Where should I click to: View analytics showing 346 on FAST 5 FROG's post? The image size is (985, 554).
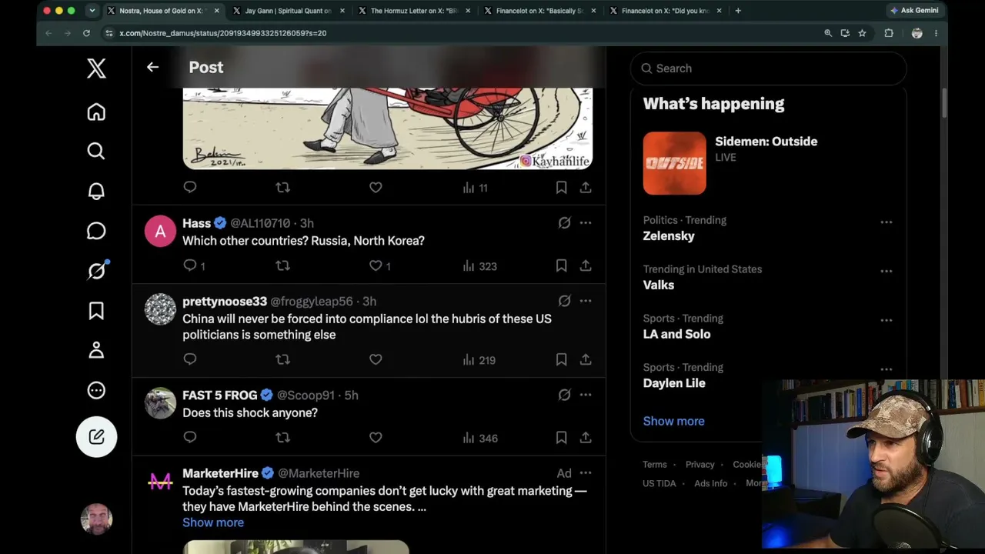point(479,439)
